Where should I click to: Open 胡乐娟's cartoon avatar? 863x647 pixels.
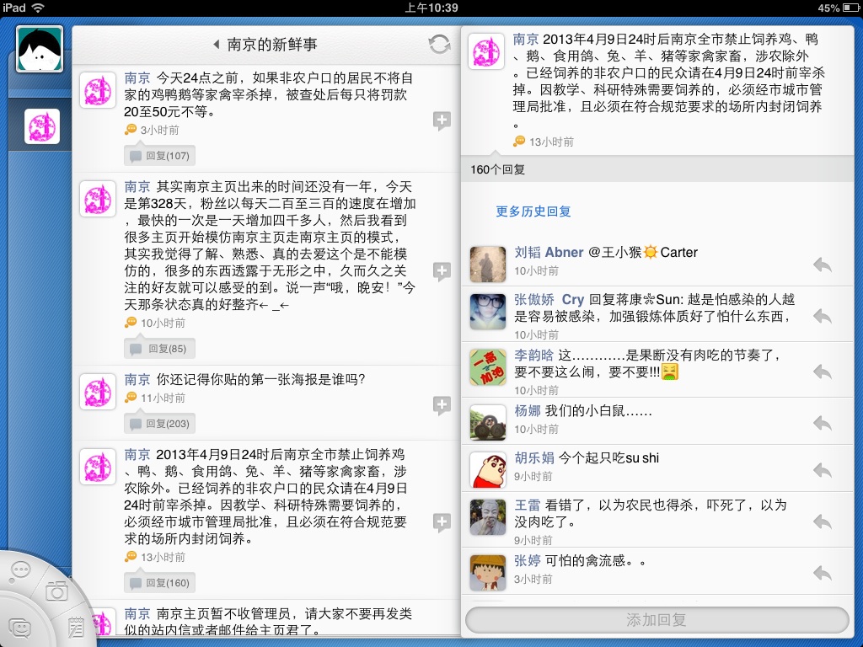488,470
